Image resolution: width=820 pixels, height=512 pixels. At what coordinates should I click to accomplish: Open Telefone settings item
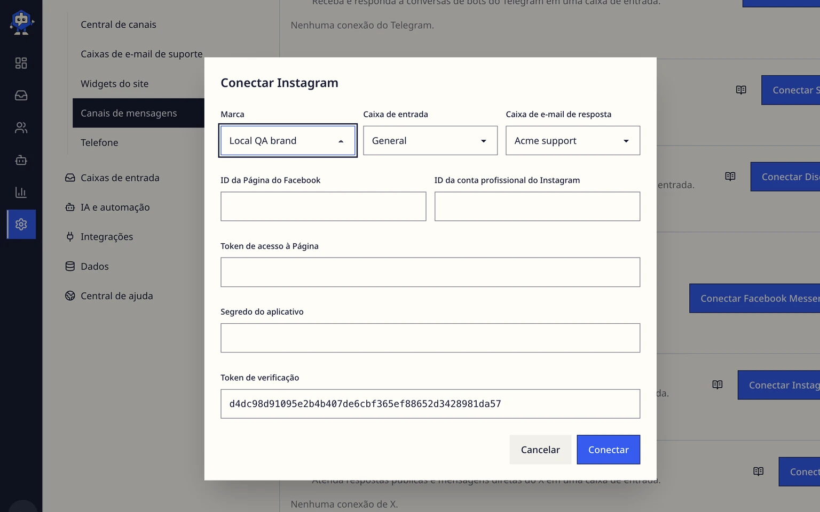99,142
